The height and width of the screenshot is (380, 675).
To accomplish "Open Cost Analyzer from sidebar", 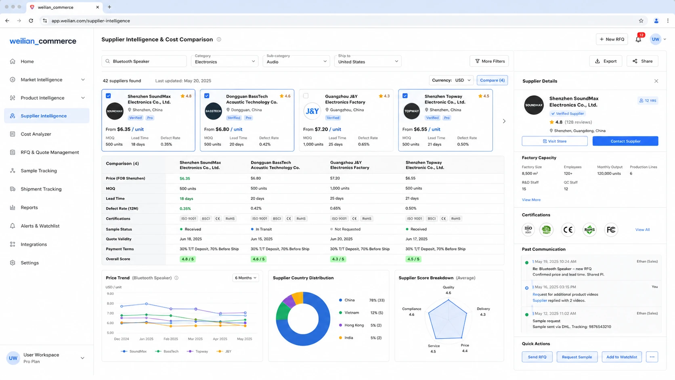I will click(47, 134).
